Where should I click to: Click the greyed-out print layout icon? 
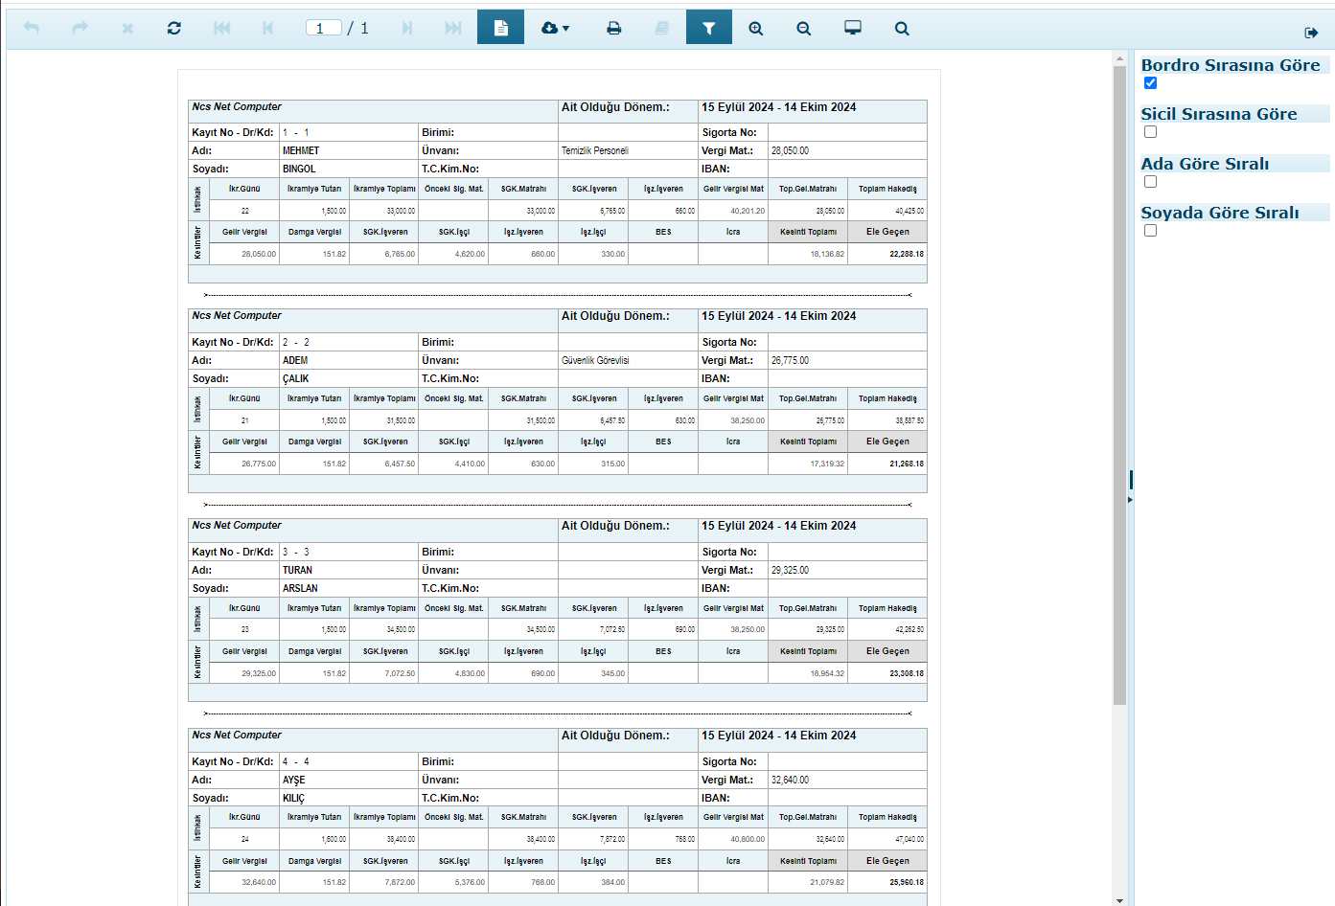(661, 28)
